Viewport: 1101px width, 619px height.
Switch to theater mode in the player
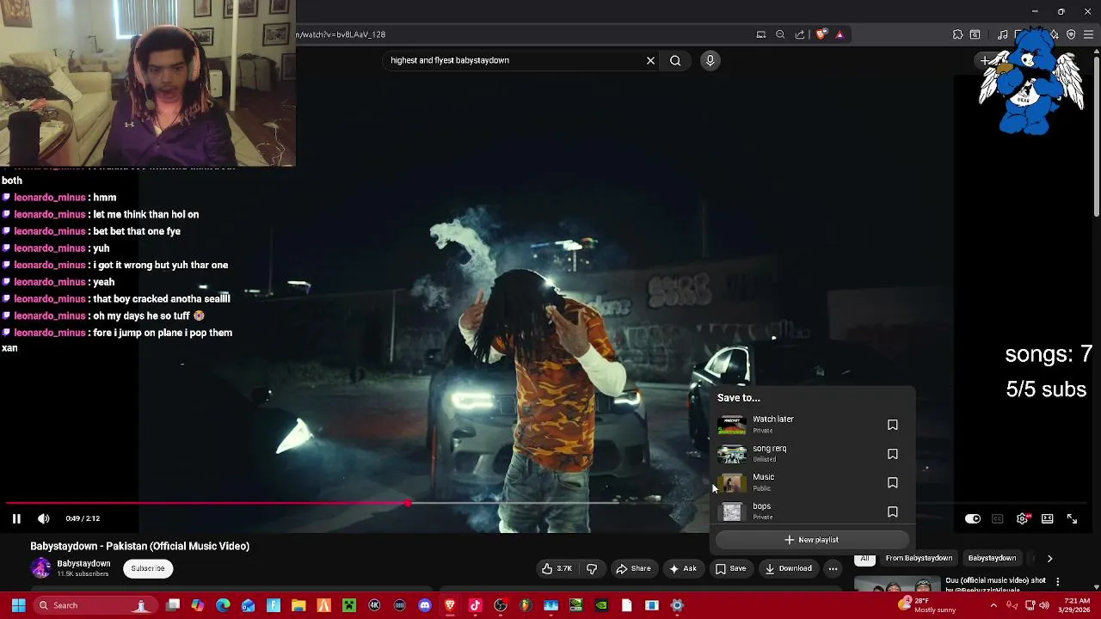coord(1047,518)
